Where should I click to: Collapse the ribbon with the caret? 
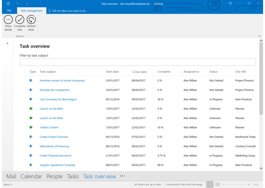pyautogui.click(x=259, y=36)
